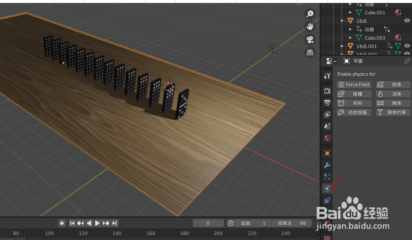Toggle camera view with camera icon
The image size is (412, 240).
click(x=310, y=40)
